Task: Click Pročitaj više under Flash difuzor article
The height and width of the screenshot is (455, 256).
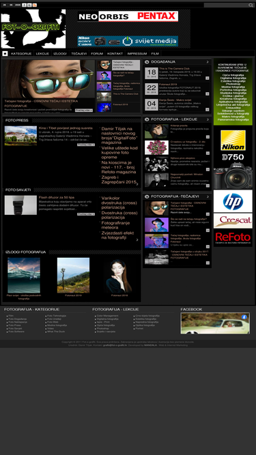Action: pyautogui.click(x=86, y=214)
